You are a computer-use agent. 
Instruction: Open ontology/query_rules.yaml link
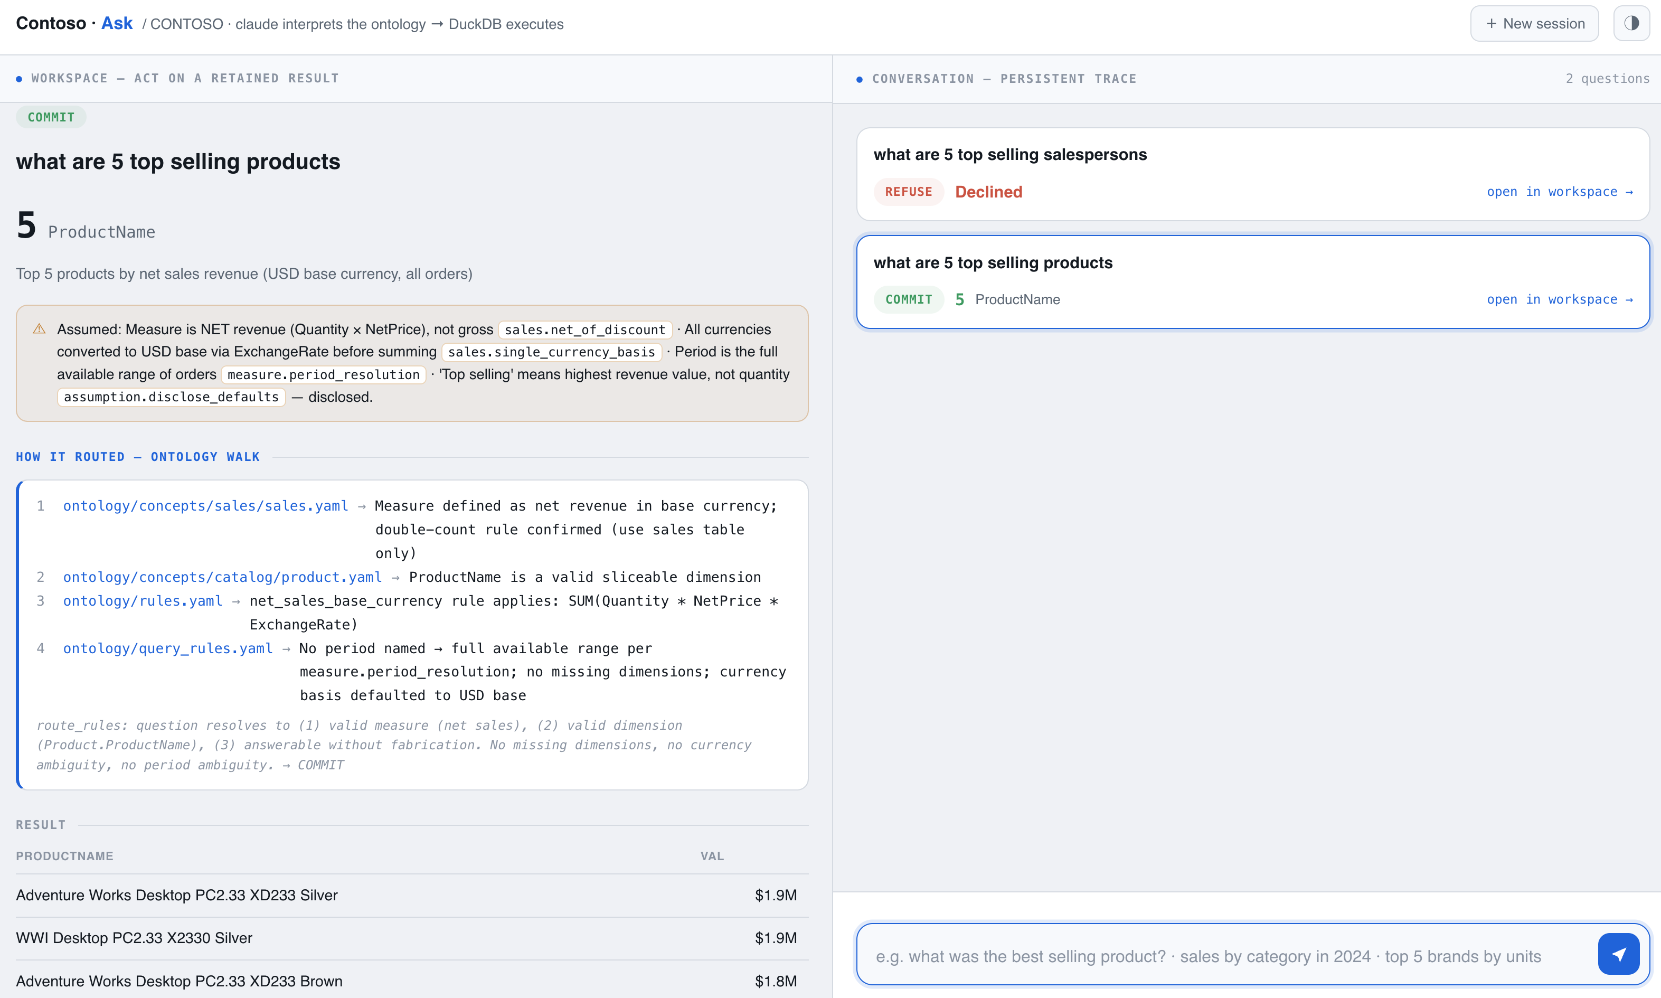tap(168, 648)
